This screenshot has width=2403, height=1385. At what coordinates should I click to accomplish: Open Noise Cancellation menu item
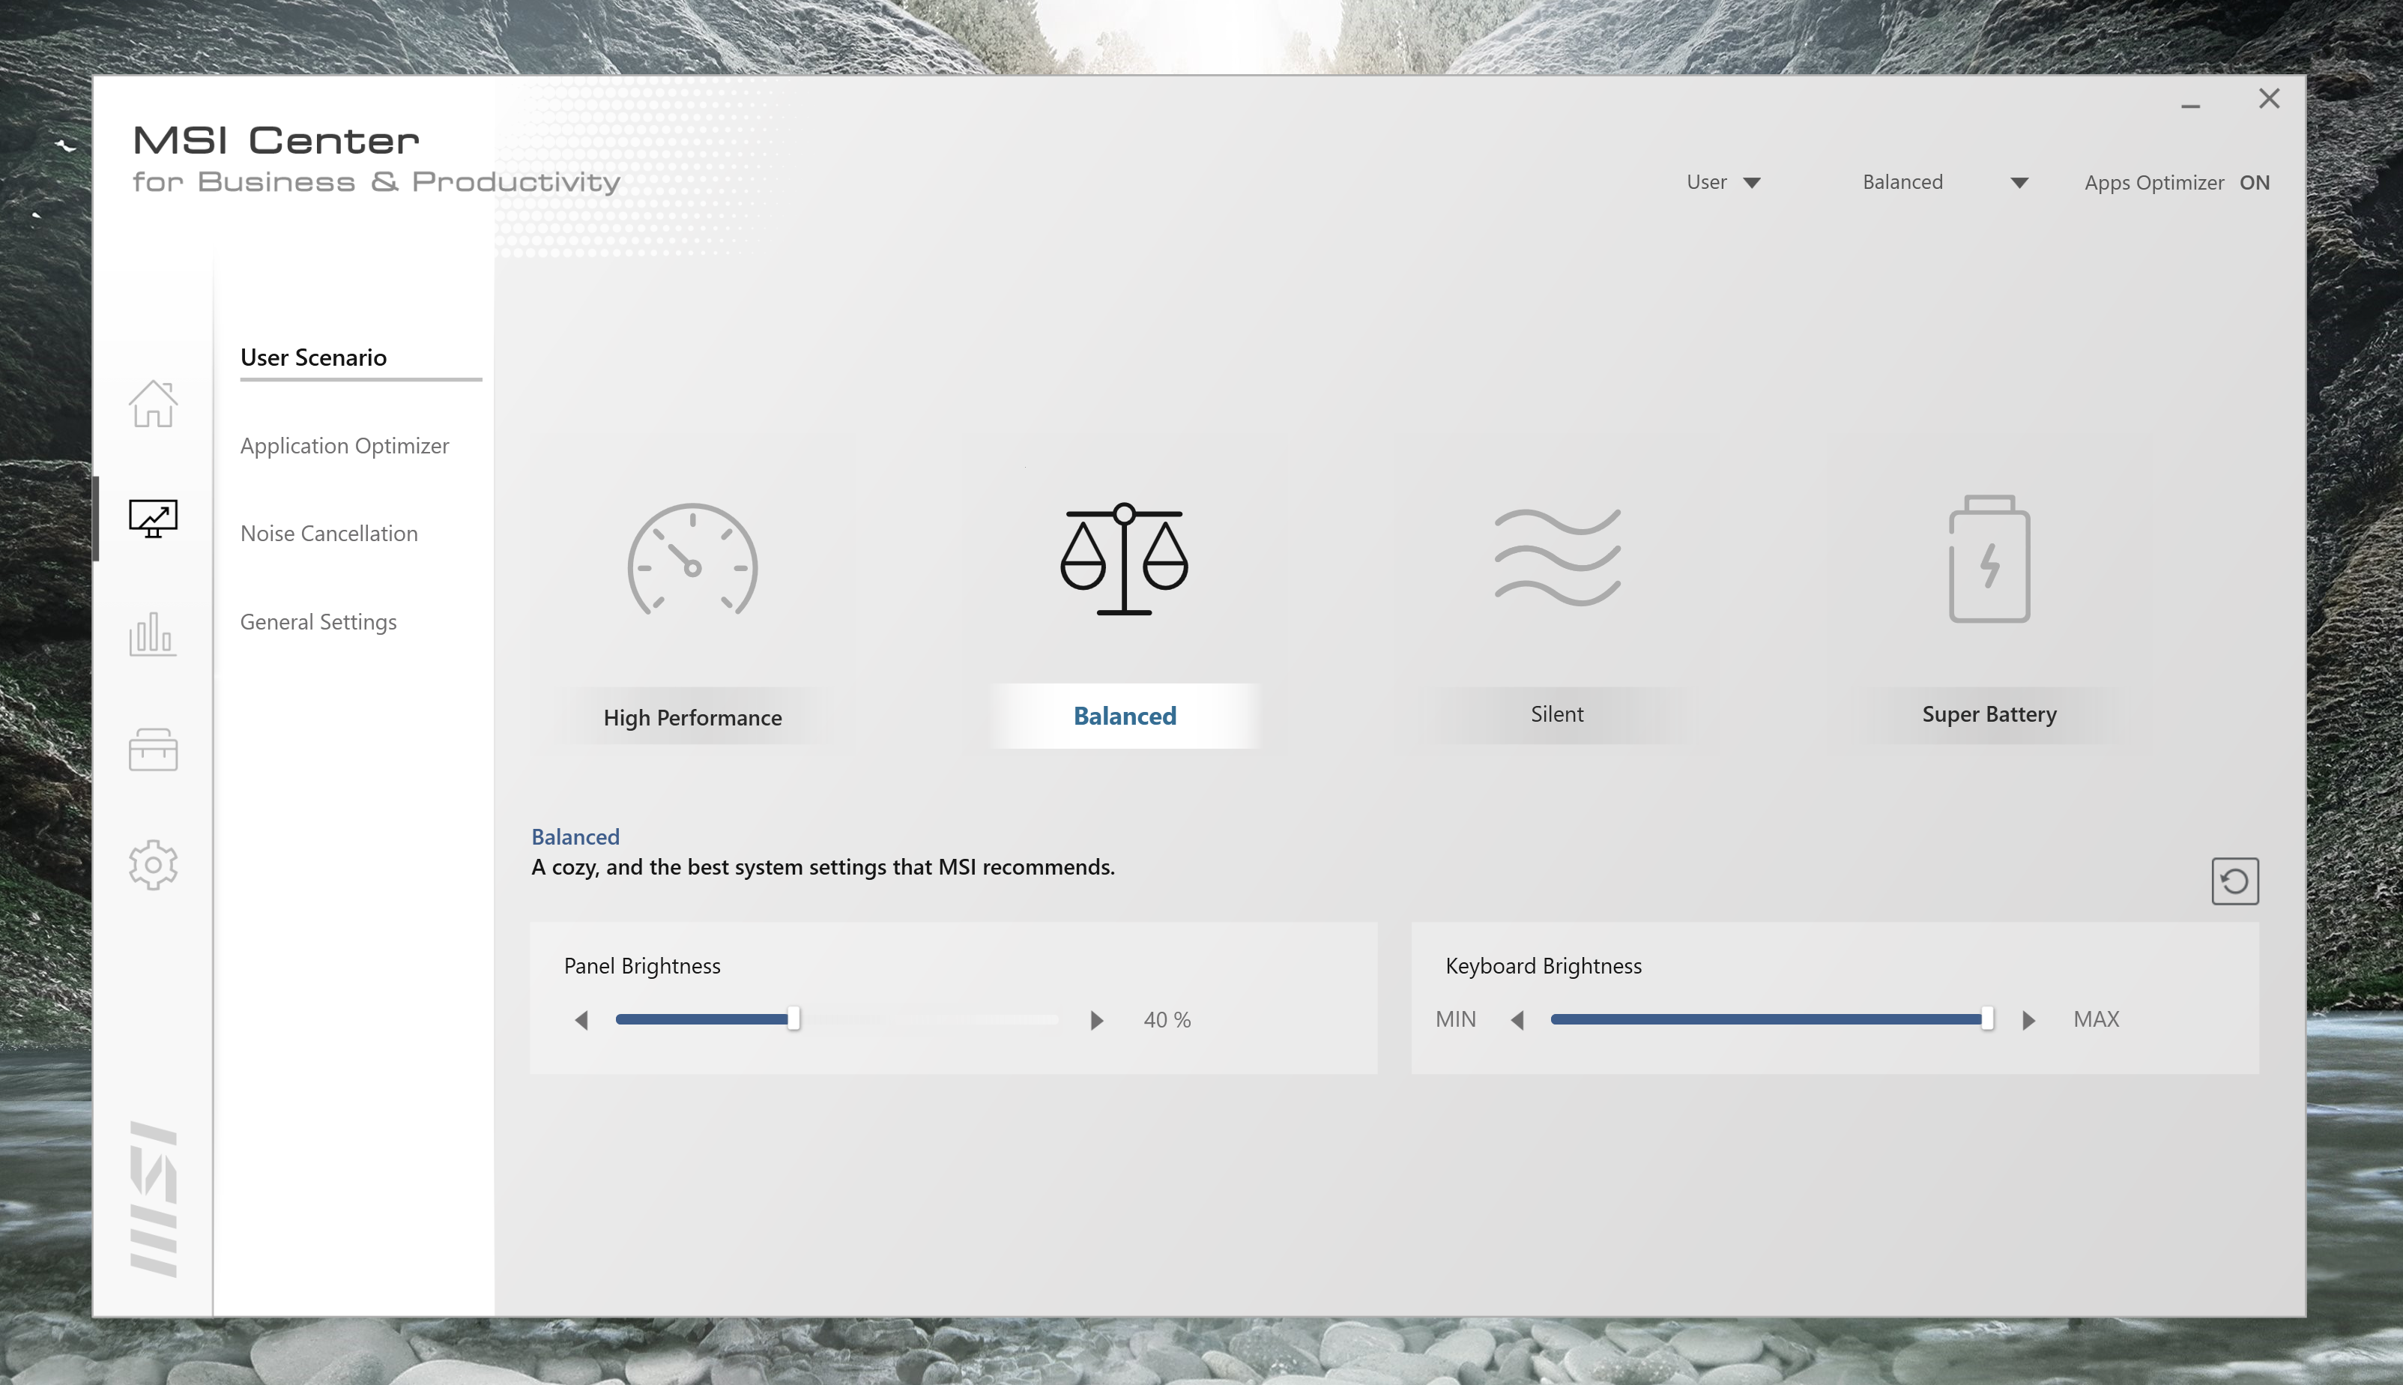(329, 534)
